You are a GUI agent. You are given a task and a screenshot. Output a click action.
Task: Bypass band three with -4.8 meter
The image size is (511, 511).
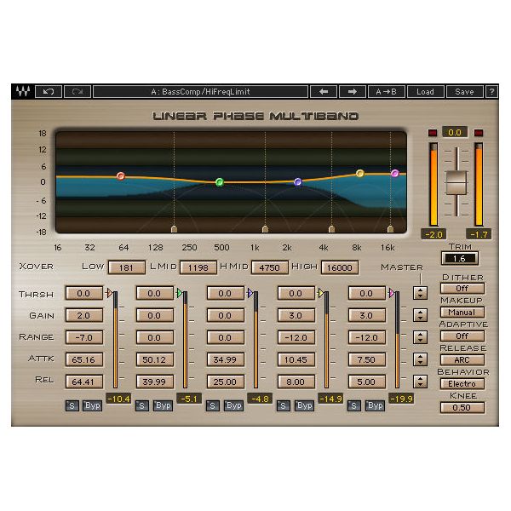pos(233,405)
